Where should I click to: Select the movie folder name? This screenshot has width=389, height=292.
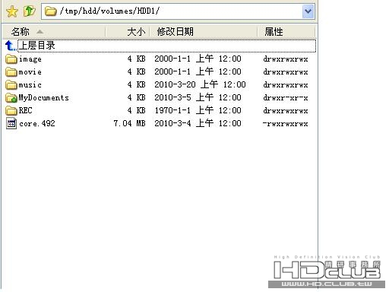coord(30,72)
